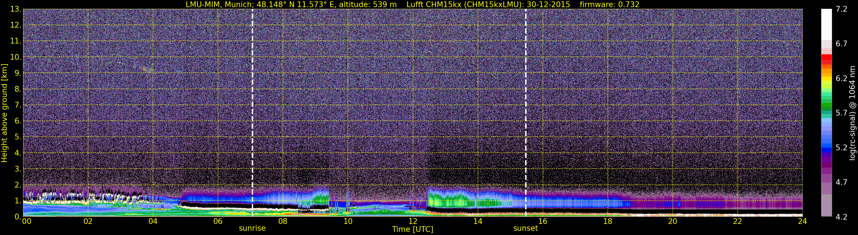Click the time axis tick label '12'

413,221
